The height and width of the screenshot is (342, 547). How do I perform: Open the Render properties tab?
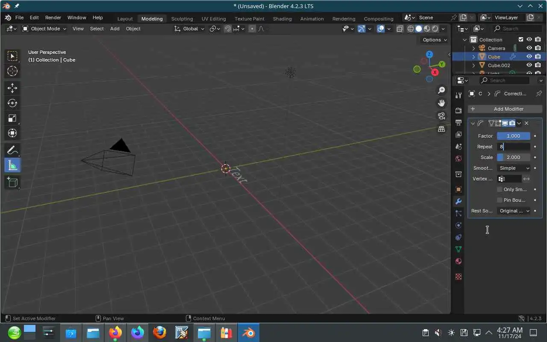459,111
